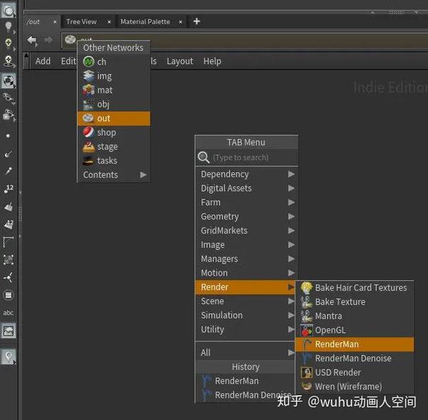Expand the Farm category
428x420 pixels.
[247, 202]
